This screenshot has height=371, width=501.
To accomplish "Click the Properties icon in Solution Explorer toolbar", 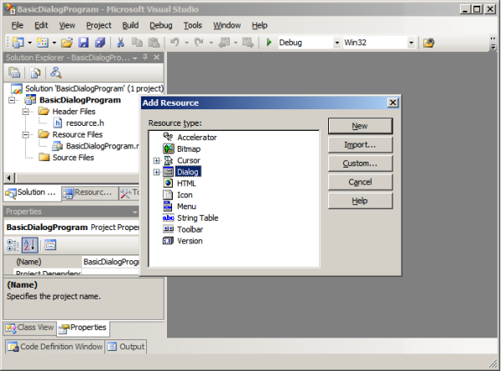I will 14,73.
